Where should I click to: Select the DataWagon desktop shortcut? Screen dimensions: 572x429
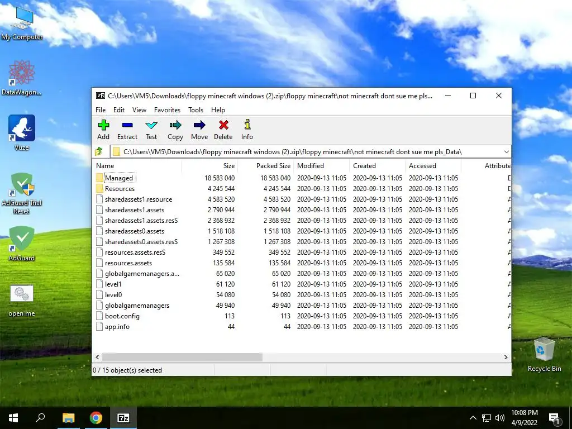click(22, 78)
